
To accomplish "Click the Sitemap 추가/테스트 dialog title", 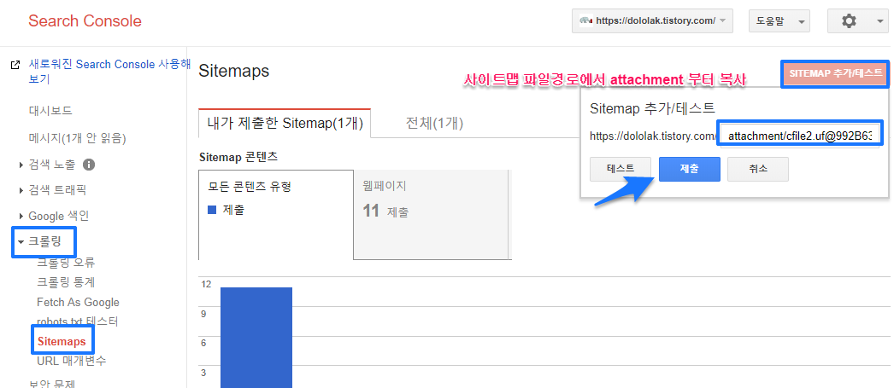I will pos(652,108).
